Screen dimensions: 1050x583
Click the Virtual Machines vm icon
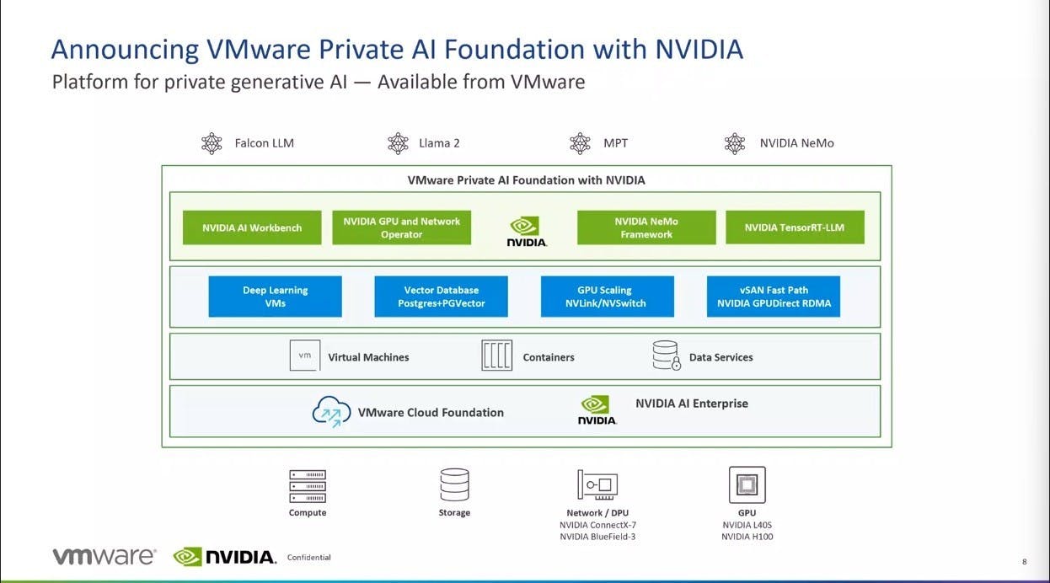click(x=304, y=356)
